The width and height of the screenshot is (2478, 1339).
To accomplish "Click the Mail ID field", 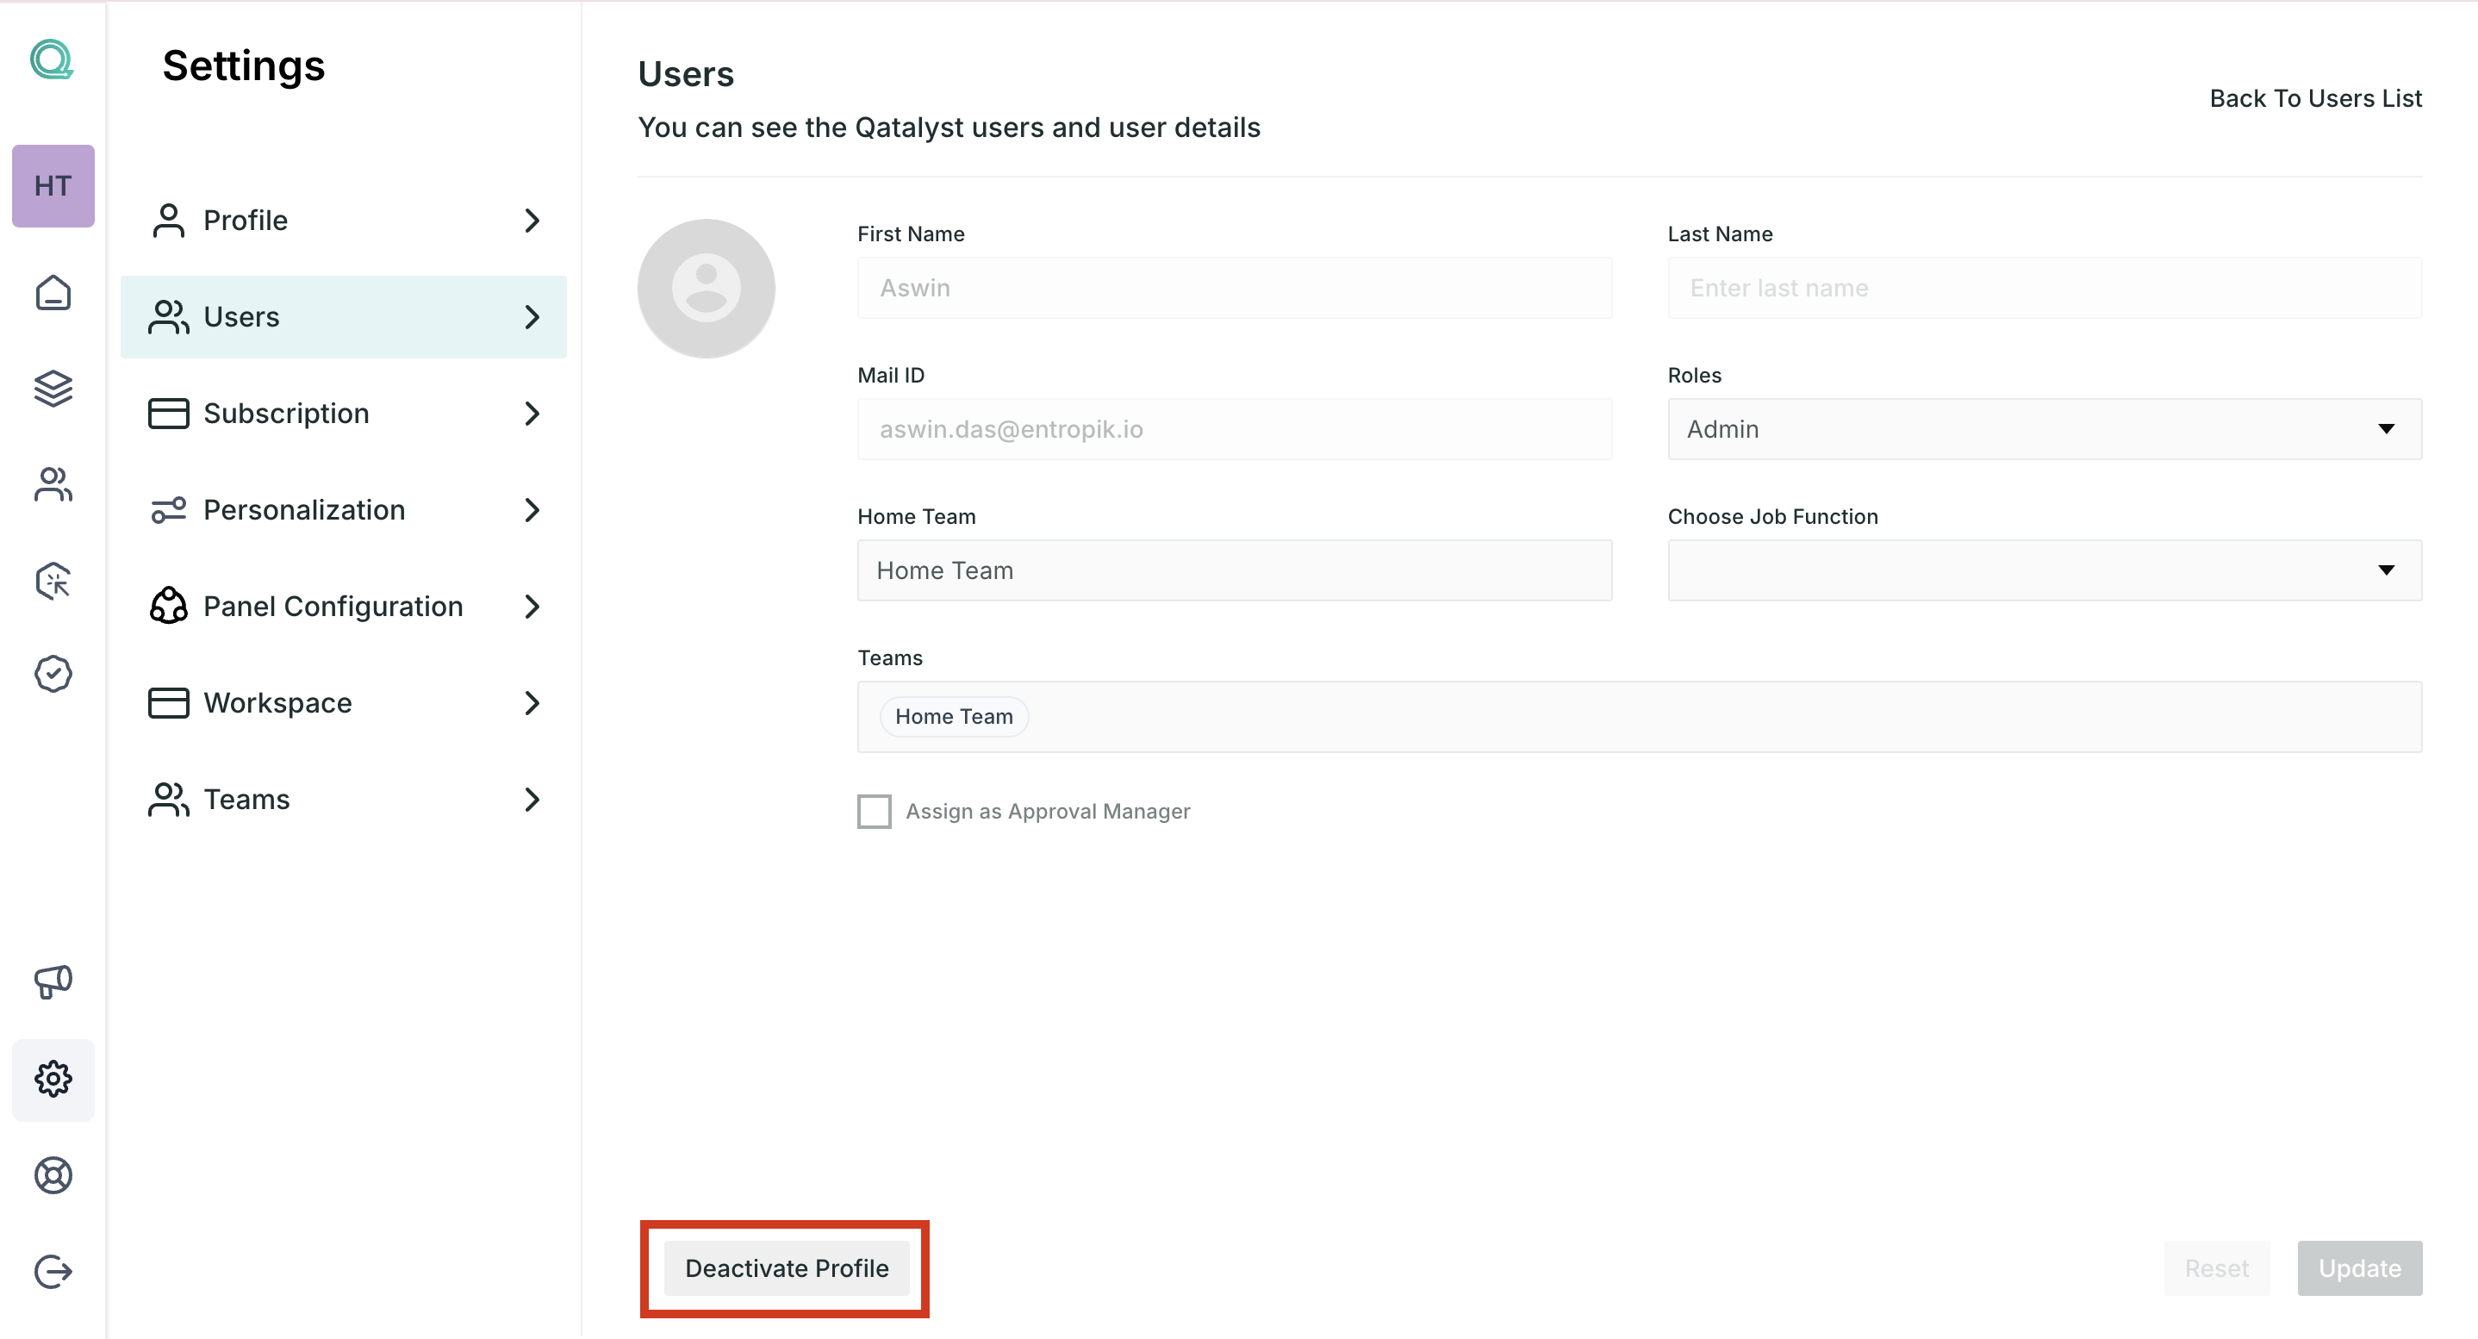I will coord(1234,429).
